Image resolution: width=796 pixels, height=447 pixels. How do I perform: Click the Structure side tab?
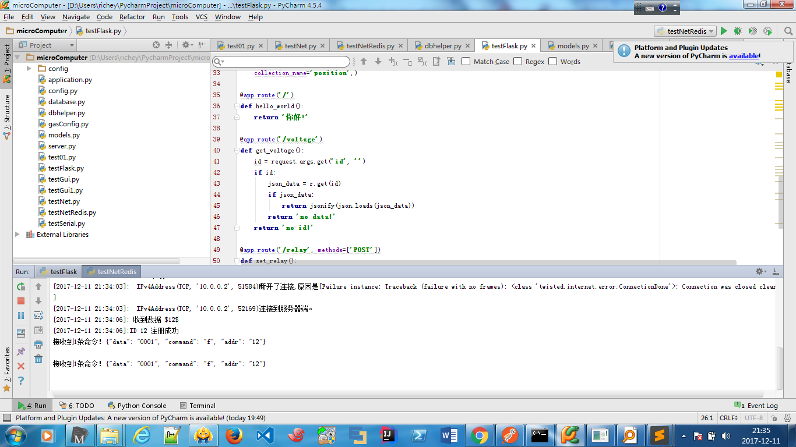tap(7, 116)
